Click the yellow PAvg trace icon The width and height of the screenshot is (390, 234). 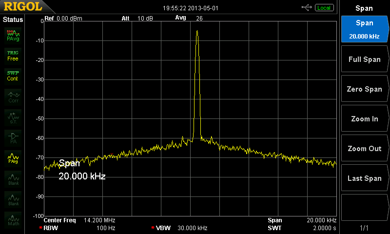click(13, 158)
